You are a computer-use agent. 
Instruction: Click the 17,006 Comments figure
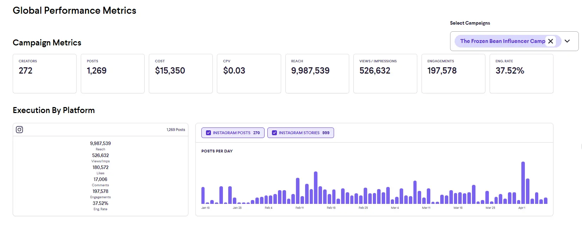[x=101, y=179]
